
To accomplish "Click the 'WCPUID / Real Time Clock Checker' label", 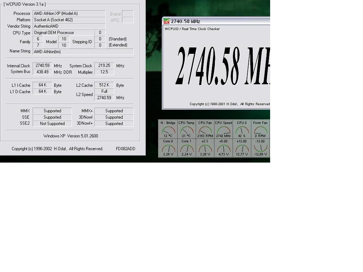I will pyautogui.click(x=192, y=29).
